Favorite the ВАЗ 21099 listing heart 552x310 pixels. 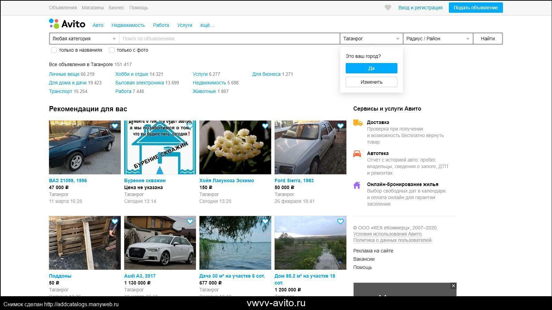115,126
